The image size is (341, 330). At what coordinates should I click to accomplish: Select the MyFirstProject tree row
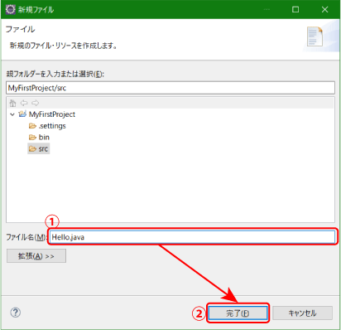tap(52, 114)
